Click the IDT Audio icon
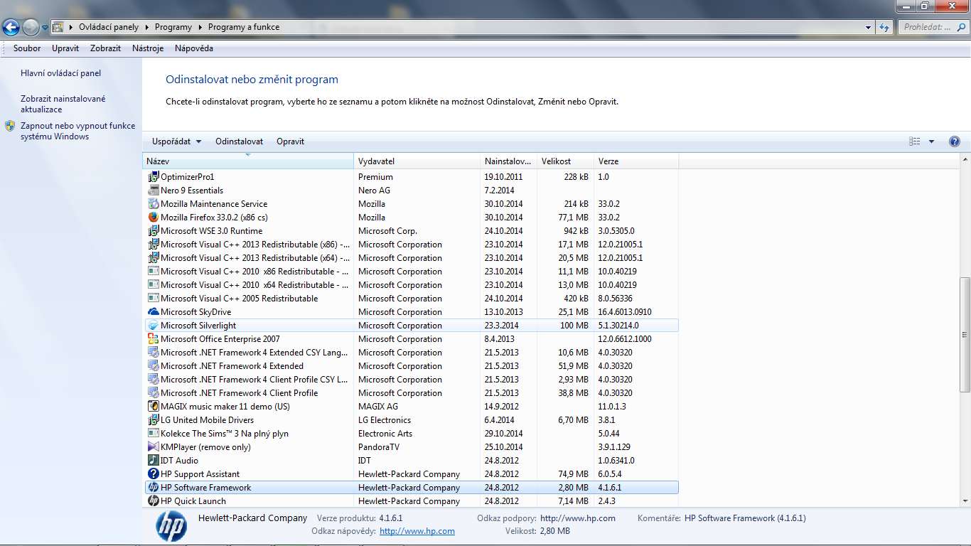This screenshot has width=971, height=546. click(154, 461)
